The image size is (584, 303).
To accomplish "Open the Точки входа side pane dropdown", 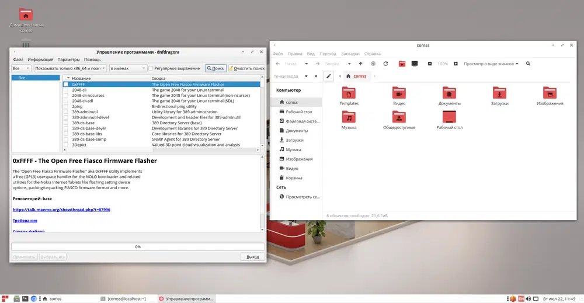I will click(x=306, y=76).
